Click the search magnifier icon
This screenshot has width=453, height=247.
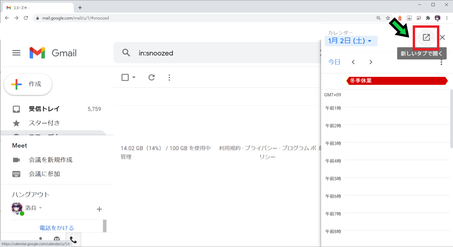[x=126, y=53]
